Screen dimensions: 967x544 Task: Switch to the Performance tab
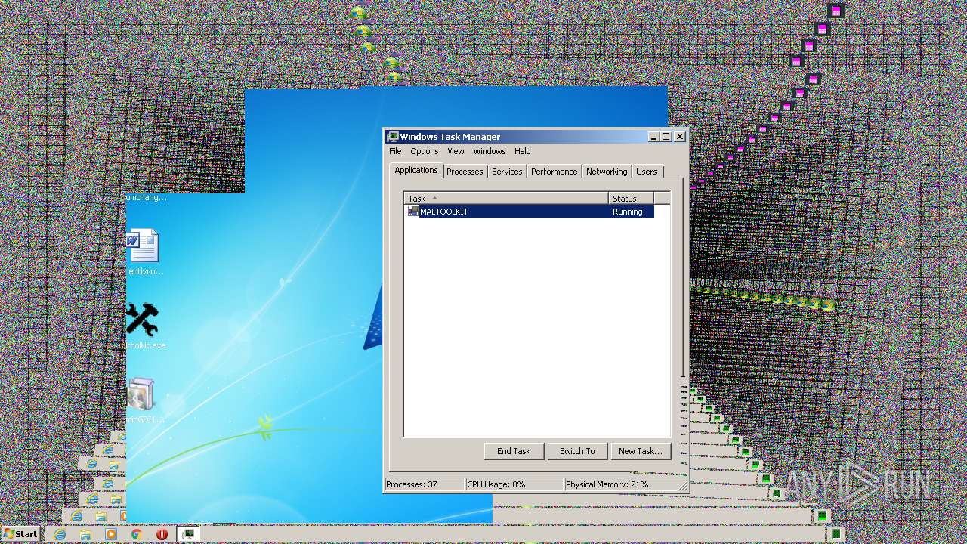(x=554, y=172)
